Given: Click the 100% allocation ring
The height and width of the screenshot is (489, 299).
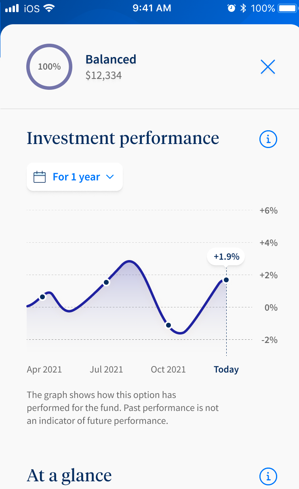Looking at the screenshot, I should tap(49, 67).
